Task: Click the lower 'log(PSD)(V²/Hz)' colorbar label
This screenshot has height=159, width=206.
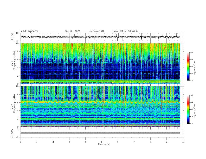Action: coord(195,110)
